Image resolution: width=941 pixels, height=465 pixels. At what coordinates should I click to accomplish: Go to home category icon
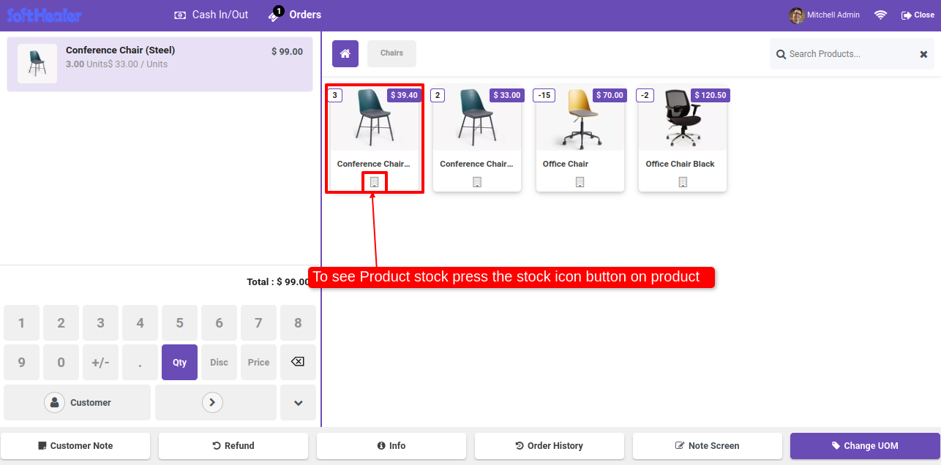[345, 53]
